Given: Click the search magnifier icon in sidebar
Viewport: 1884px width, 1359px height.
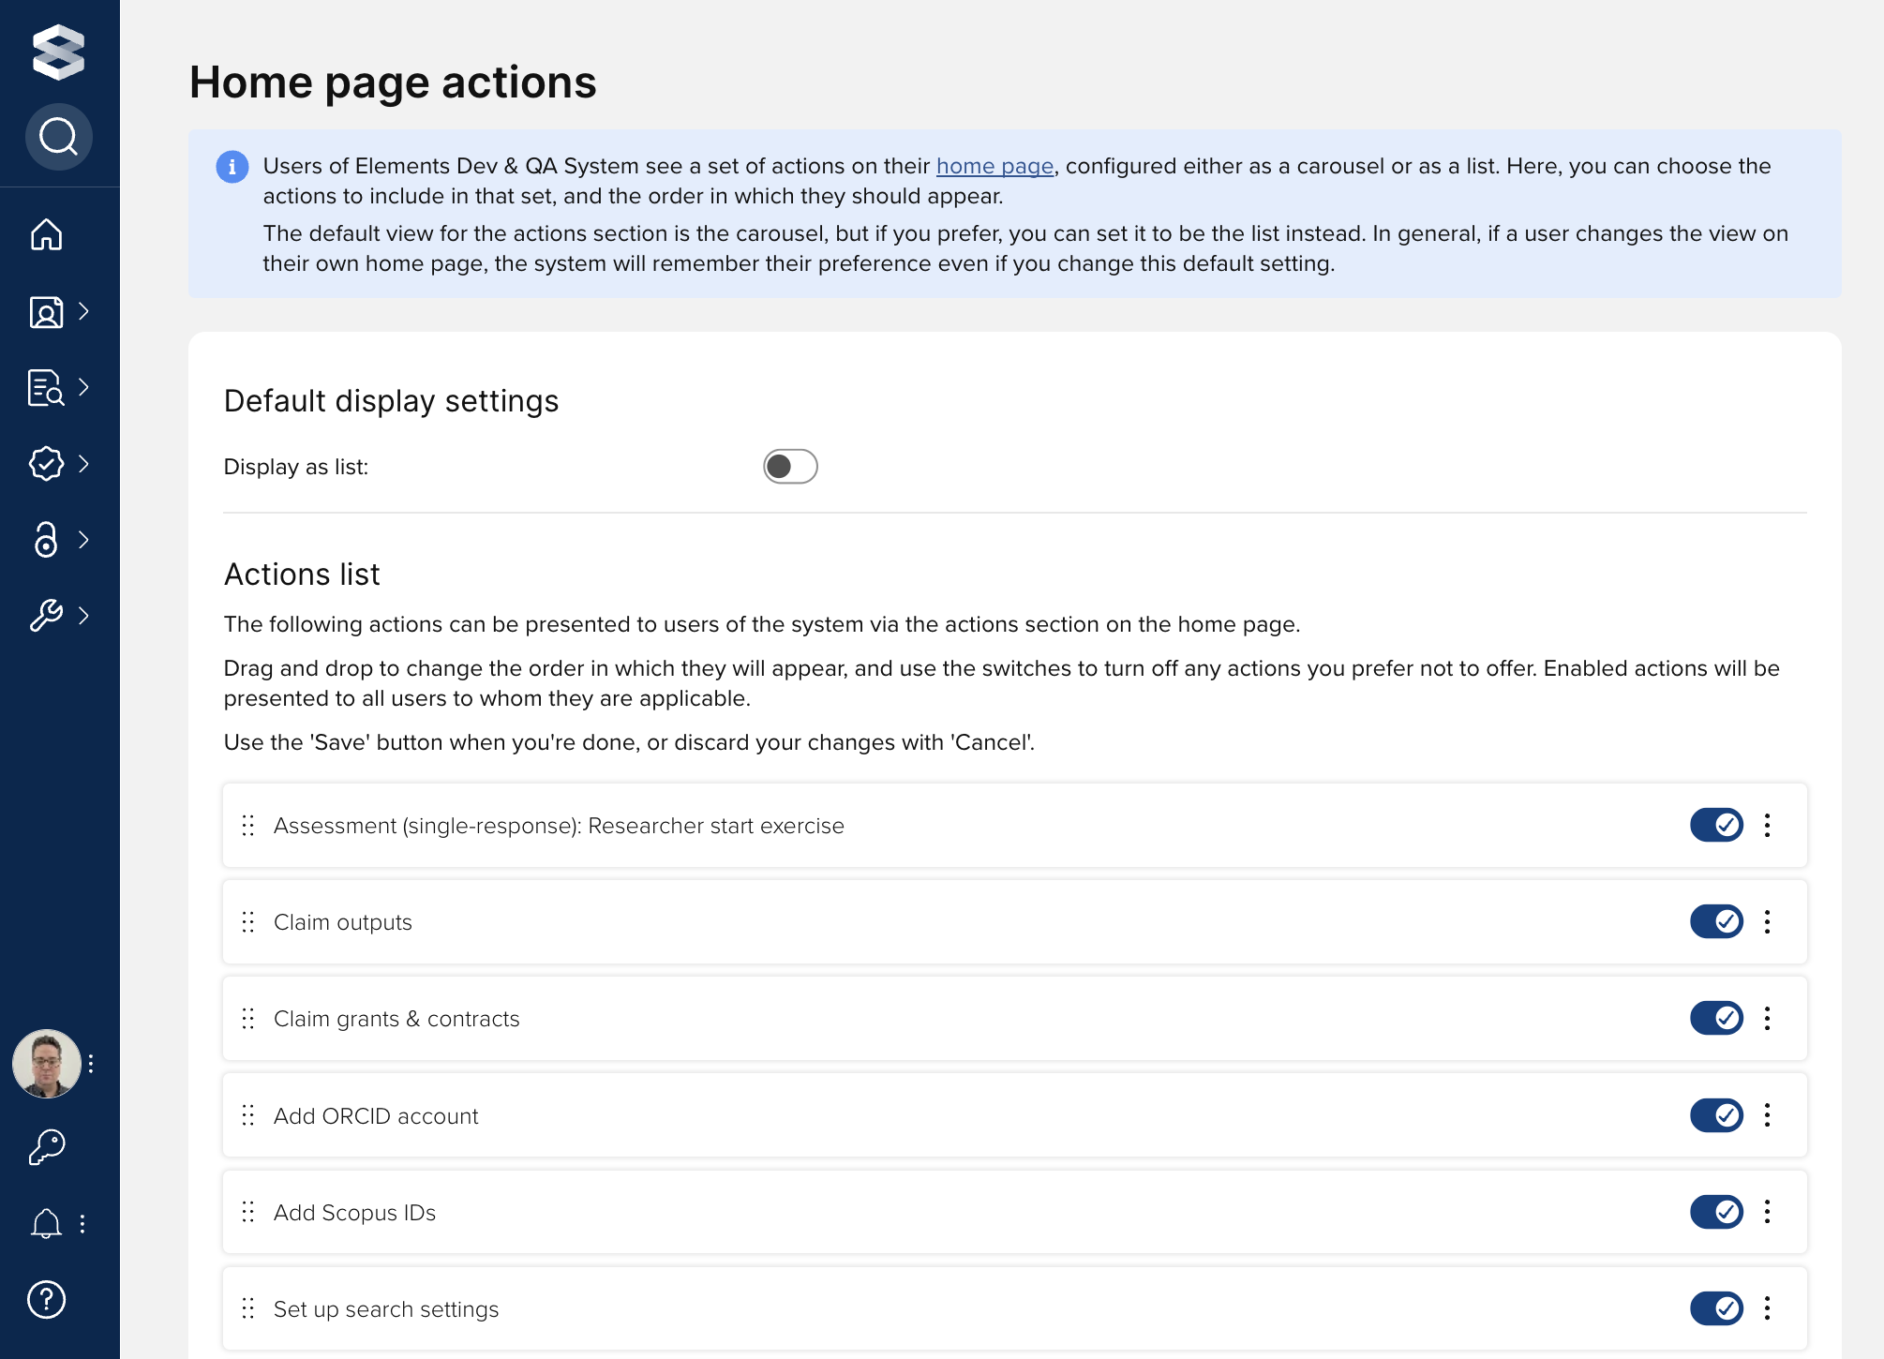Looking at the screenshot, I should tap(58, 137).
